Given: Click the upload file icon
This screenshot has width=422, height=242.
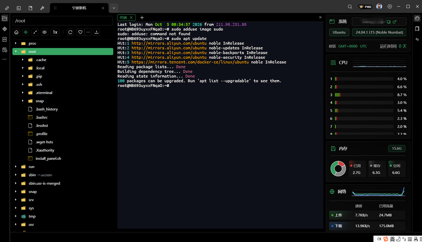Looking at the screenshot, I should 96,32.
